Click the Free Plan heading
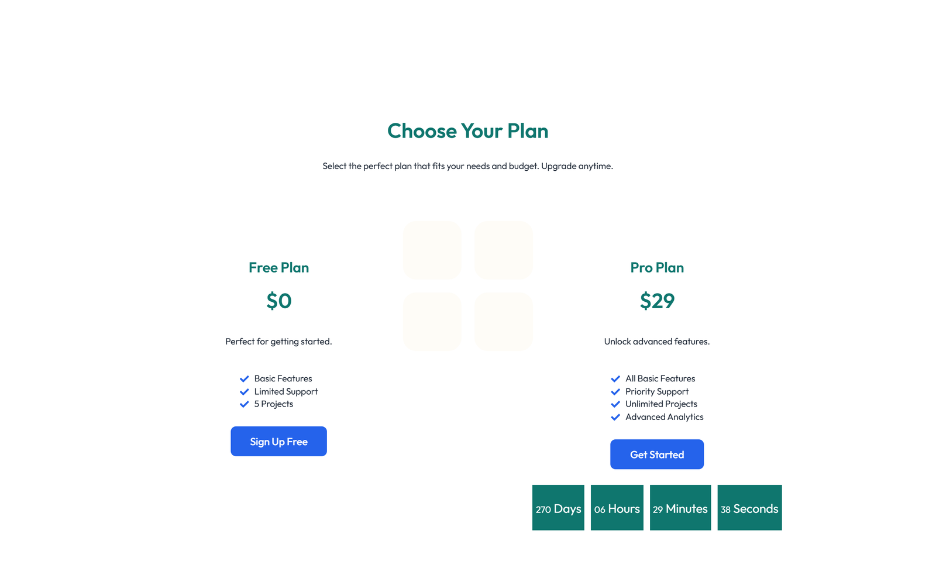This screenshot has width=936, height=572. [x=278, y=267]
